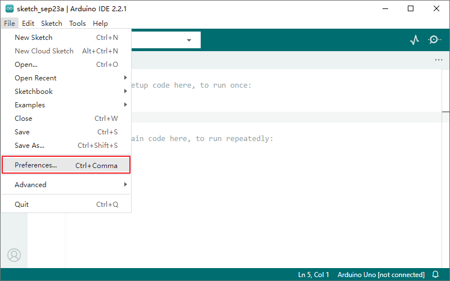Open the Sketch menu in menu bar
The height and width of the screenshot is (281, 450).
click(x=52, y=24)
